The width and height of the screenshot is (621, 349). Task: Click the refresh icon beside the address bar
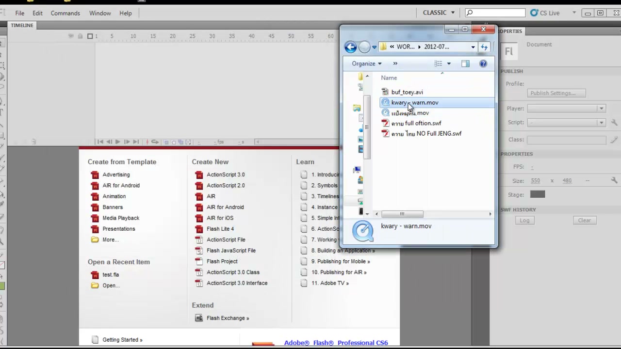coord(484,47)
